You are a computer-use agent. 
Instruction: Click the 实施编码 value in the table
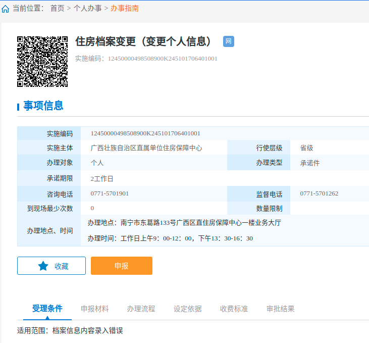point(145,133)
